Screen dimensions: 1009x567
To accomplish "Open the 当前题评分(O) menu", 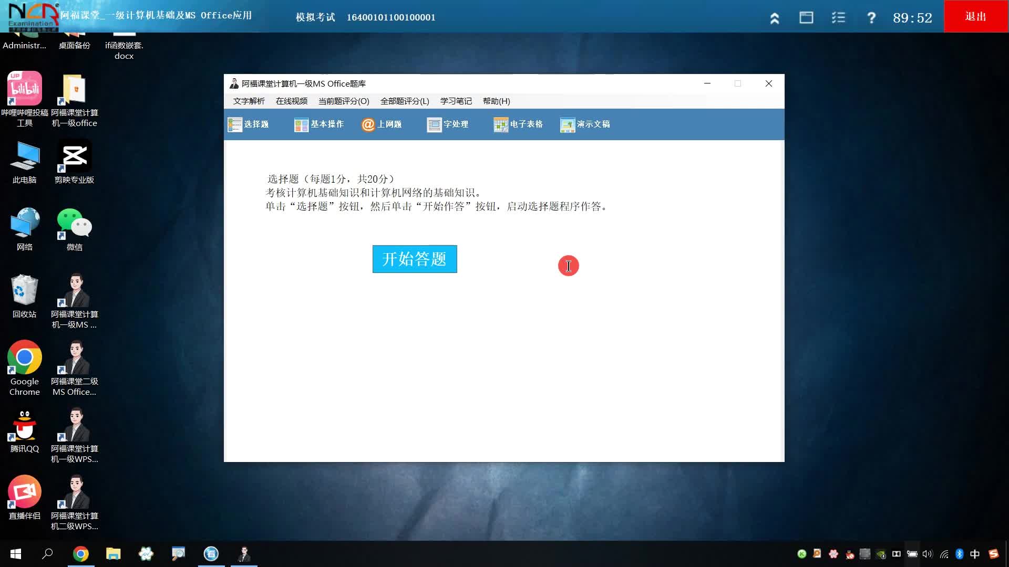I will click(x=344, y=101).
